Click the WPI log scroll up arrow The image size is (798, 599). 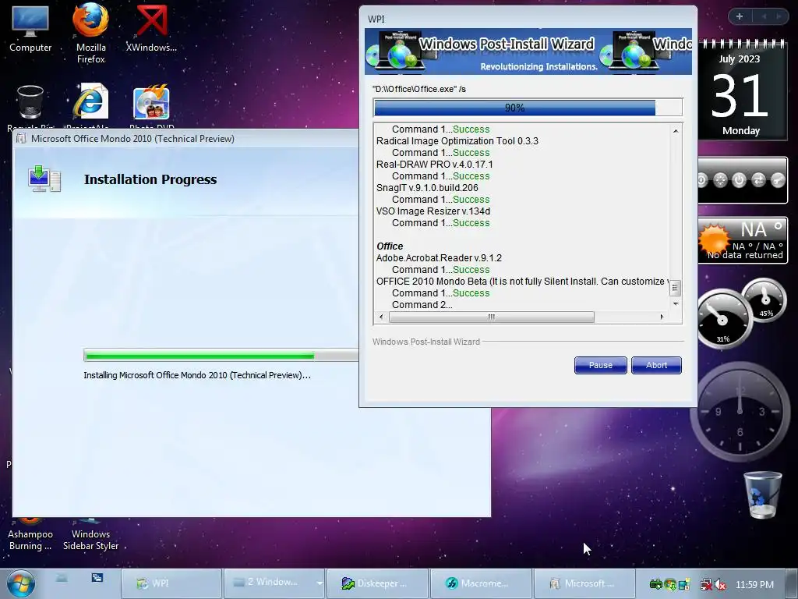(x=676, y=131)
